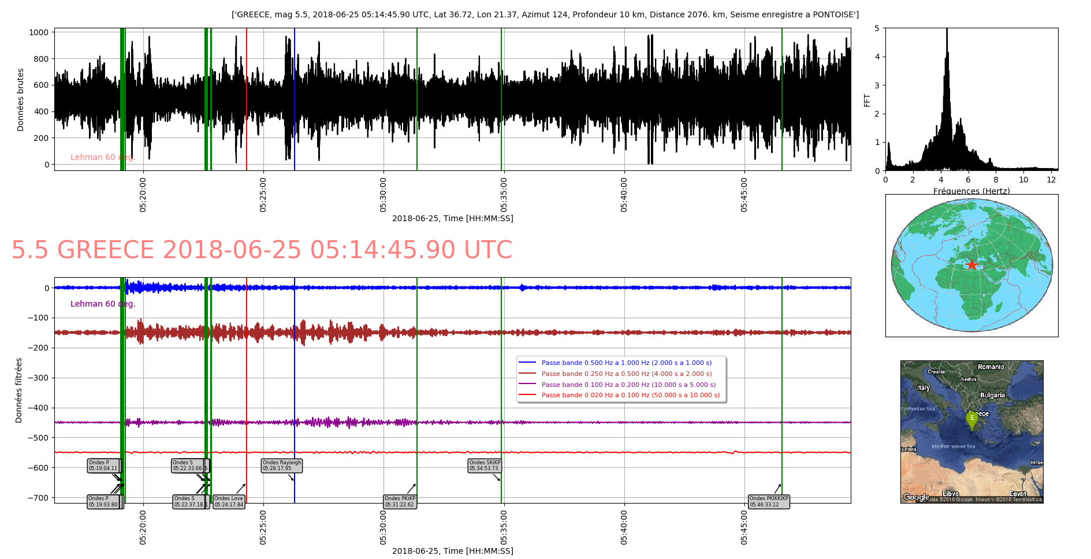Select the Ondes Love 05:24:17.84 annotation box
Screen dimensions: 1091x559
229,501
